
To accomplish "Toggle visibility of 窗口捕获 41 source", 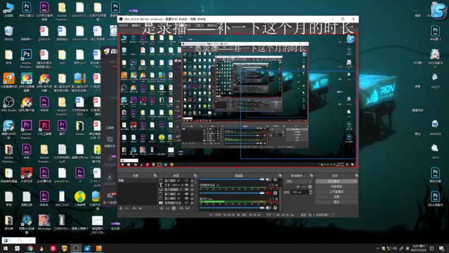I will tap(187, 180).
